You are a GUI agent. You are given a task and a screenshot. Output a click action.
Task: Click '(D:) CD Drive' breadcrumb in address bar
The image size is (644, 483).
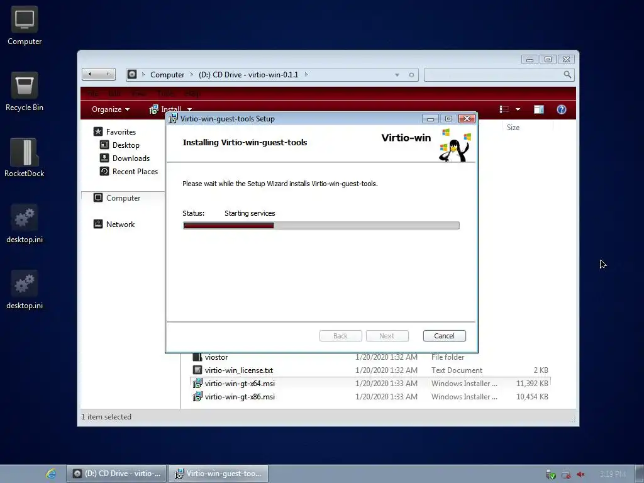coord(248,74)
